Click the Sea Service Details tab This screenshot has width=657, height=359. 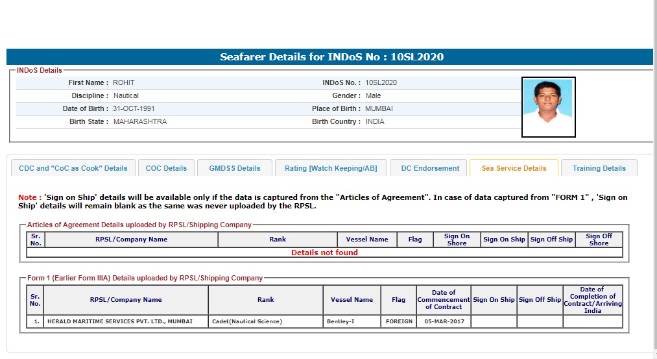click(514, 168)
